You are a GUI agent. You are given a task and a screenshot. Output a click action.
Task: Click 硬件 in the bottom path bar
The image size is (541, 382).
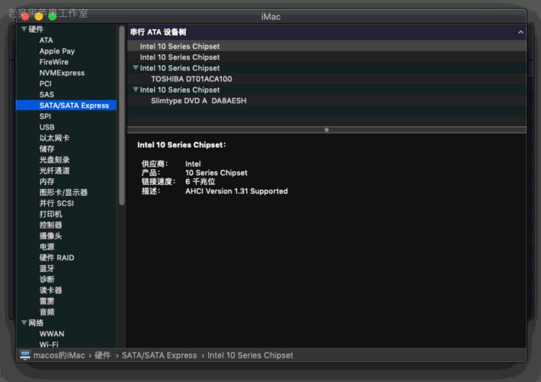click(x=102, y=355)
